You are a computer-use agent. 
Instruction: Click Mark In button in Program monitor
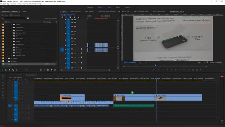point(159,70)
